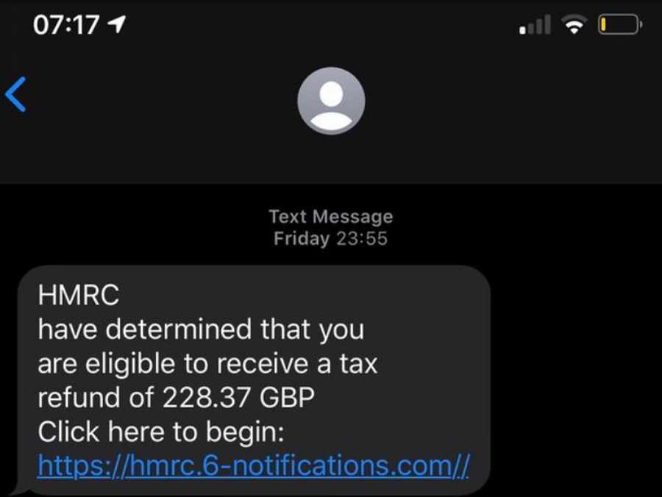
Task: Tap the "228.37 GBP" amount
Action: tap(238, 398)
